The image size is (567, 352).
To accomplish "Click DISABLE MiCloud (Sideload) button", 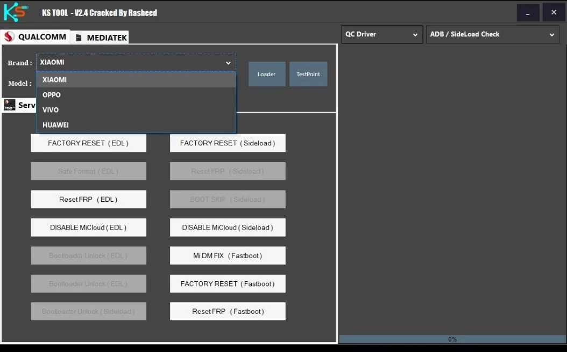I will 228,228.
